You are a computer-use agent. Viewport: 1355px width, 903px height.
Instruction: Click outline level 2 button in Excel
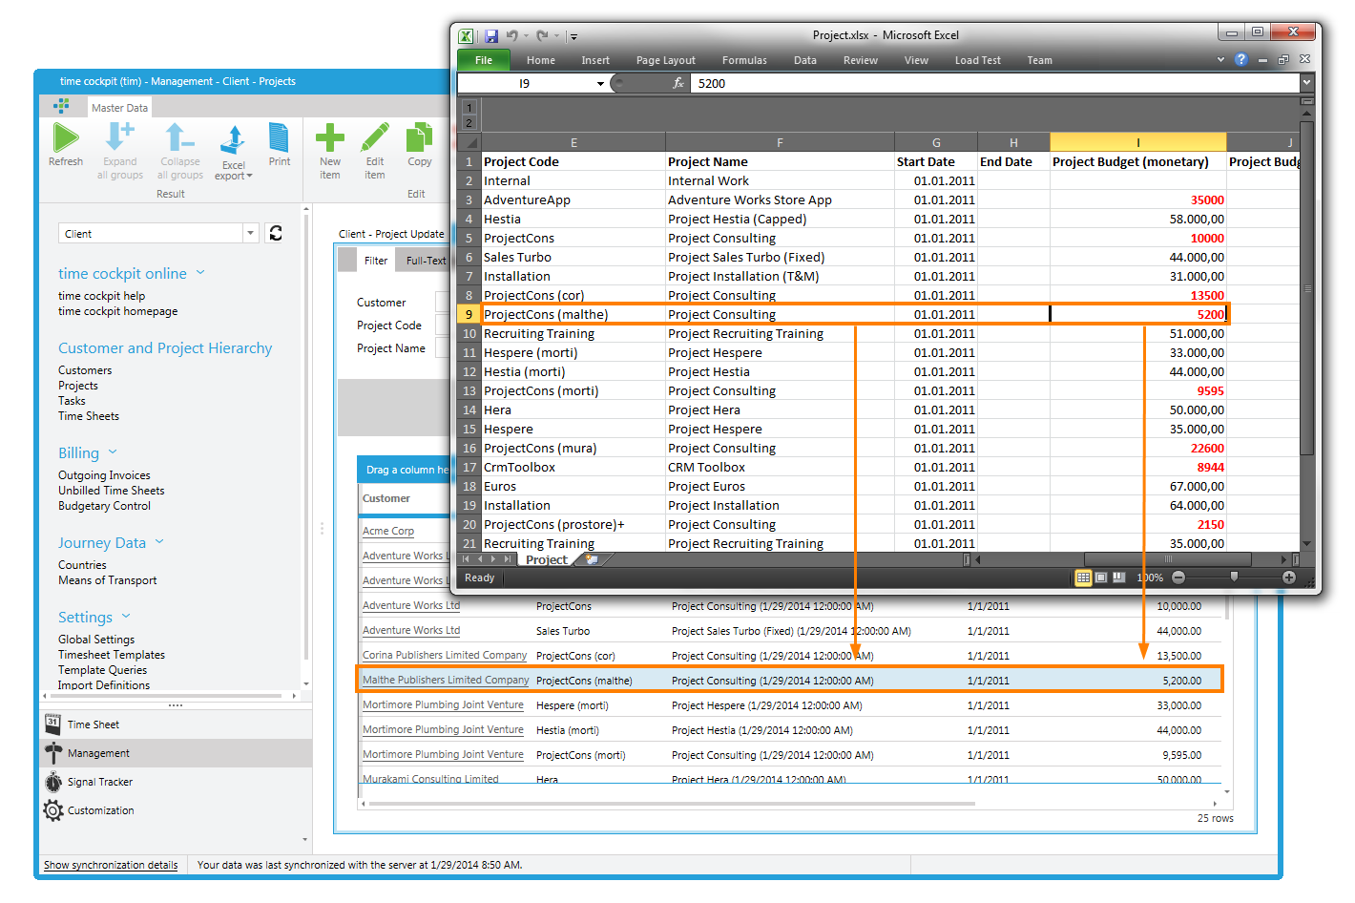(x=469, y=123)
